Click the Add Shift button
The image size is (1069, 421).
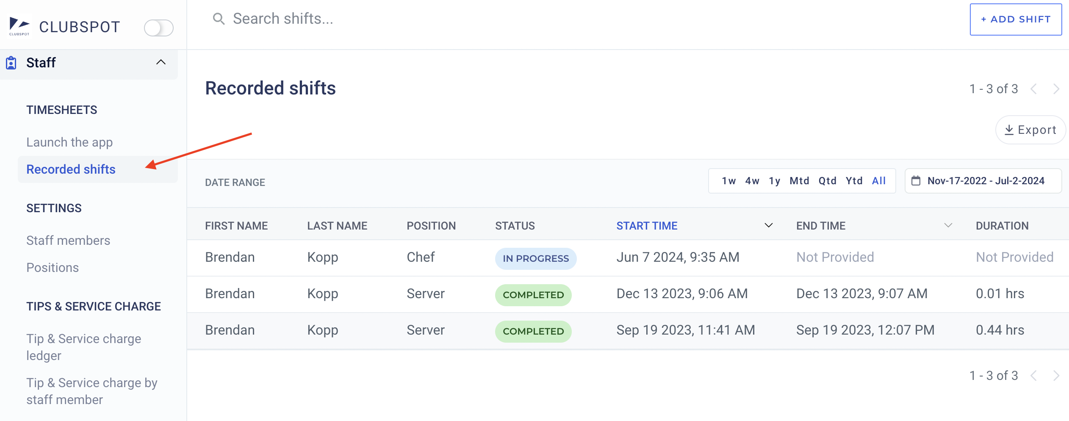(1015, 19)
